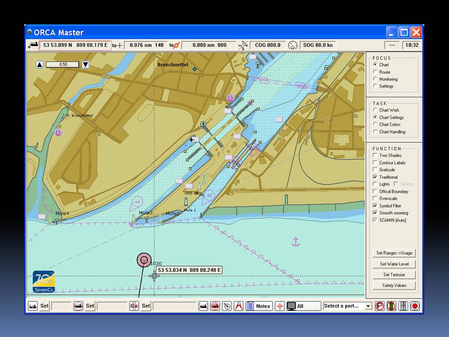Click the magenta anchorage symbol in open water
The image size is (449, 337).
pyautogui.click(x=296, y=242)
